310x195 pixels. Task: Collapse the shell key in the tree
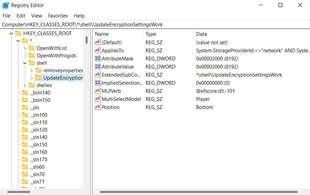click(25, 63)
